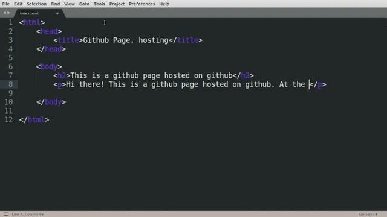Click line number 10 in gutter
Image resolution: width=387 pixels, height=217 pixels.
coord(8,102)
